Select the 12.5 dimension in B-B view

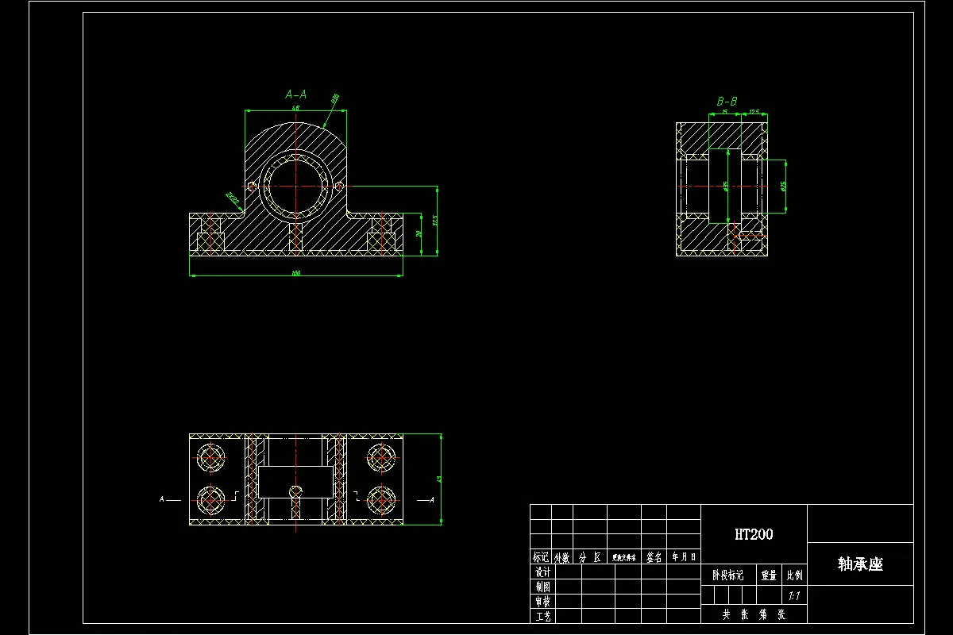[754, 112]
